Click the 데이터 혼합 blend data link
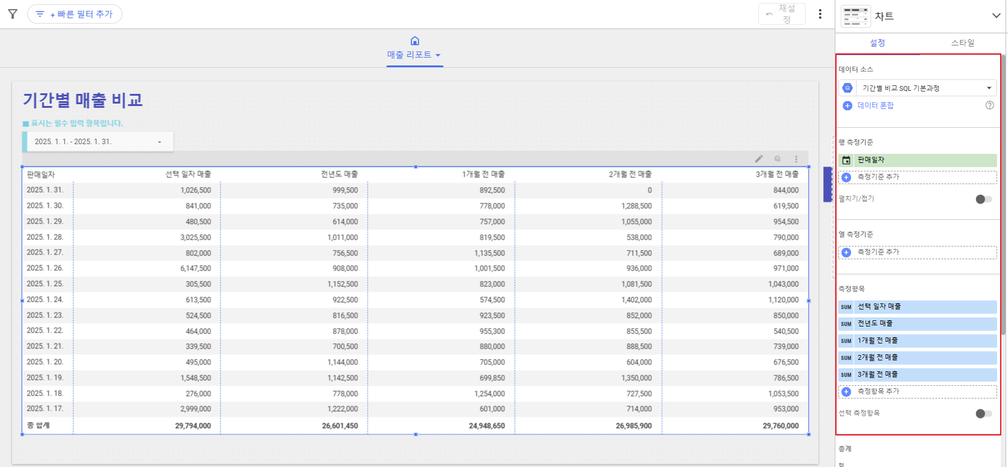This screenshot has width=1008, height=467. tap(875, 105)
